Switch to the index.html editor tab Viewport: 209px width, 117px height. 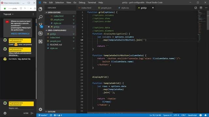[86, 8]
